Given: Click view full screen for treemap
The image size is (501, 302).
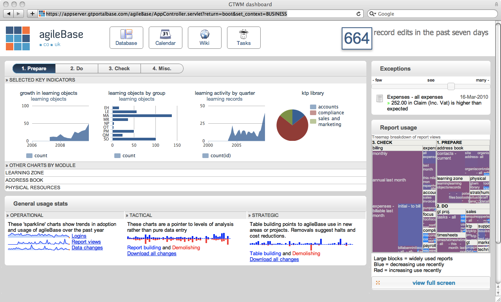Looking at the screenshot, I should 434,283.
